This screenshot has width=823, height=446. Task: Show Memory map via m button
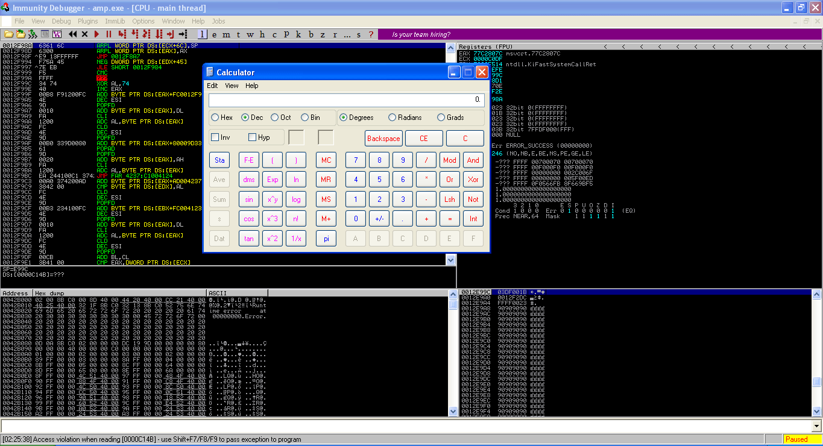(x=226, y=34)
